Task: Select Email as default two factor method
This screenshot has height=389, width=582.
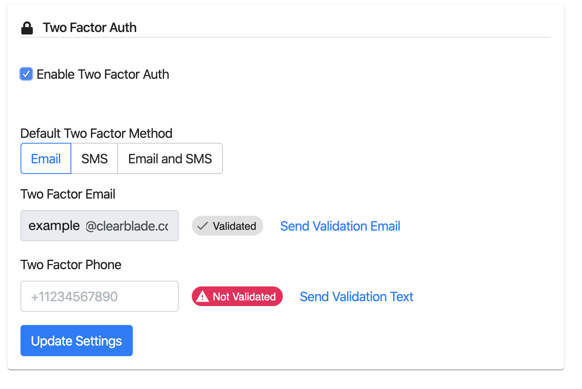Action: point(46,159)
